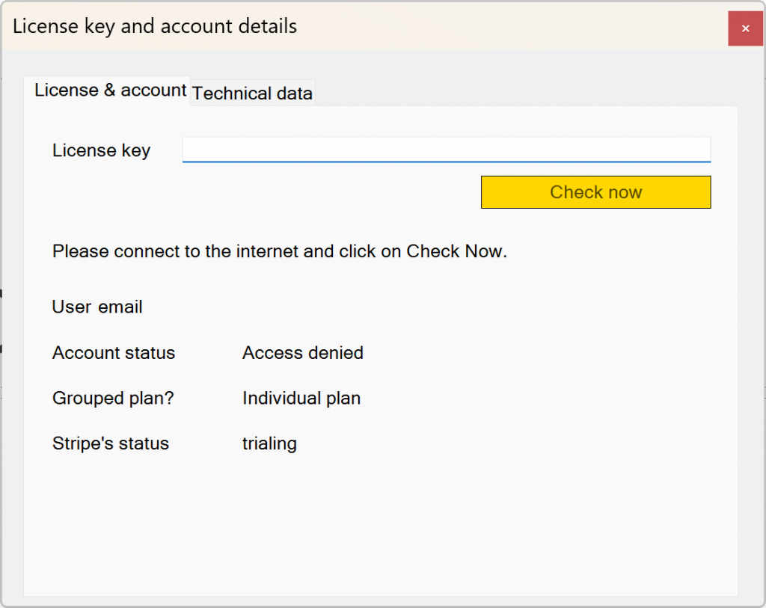Screen dimensions: 766x608
Task: Select the trialing status value
Action: click(269, 443)
